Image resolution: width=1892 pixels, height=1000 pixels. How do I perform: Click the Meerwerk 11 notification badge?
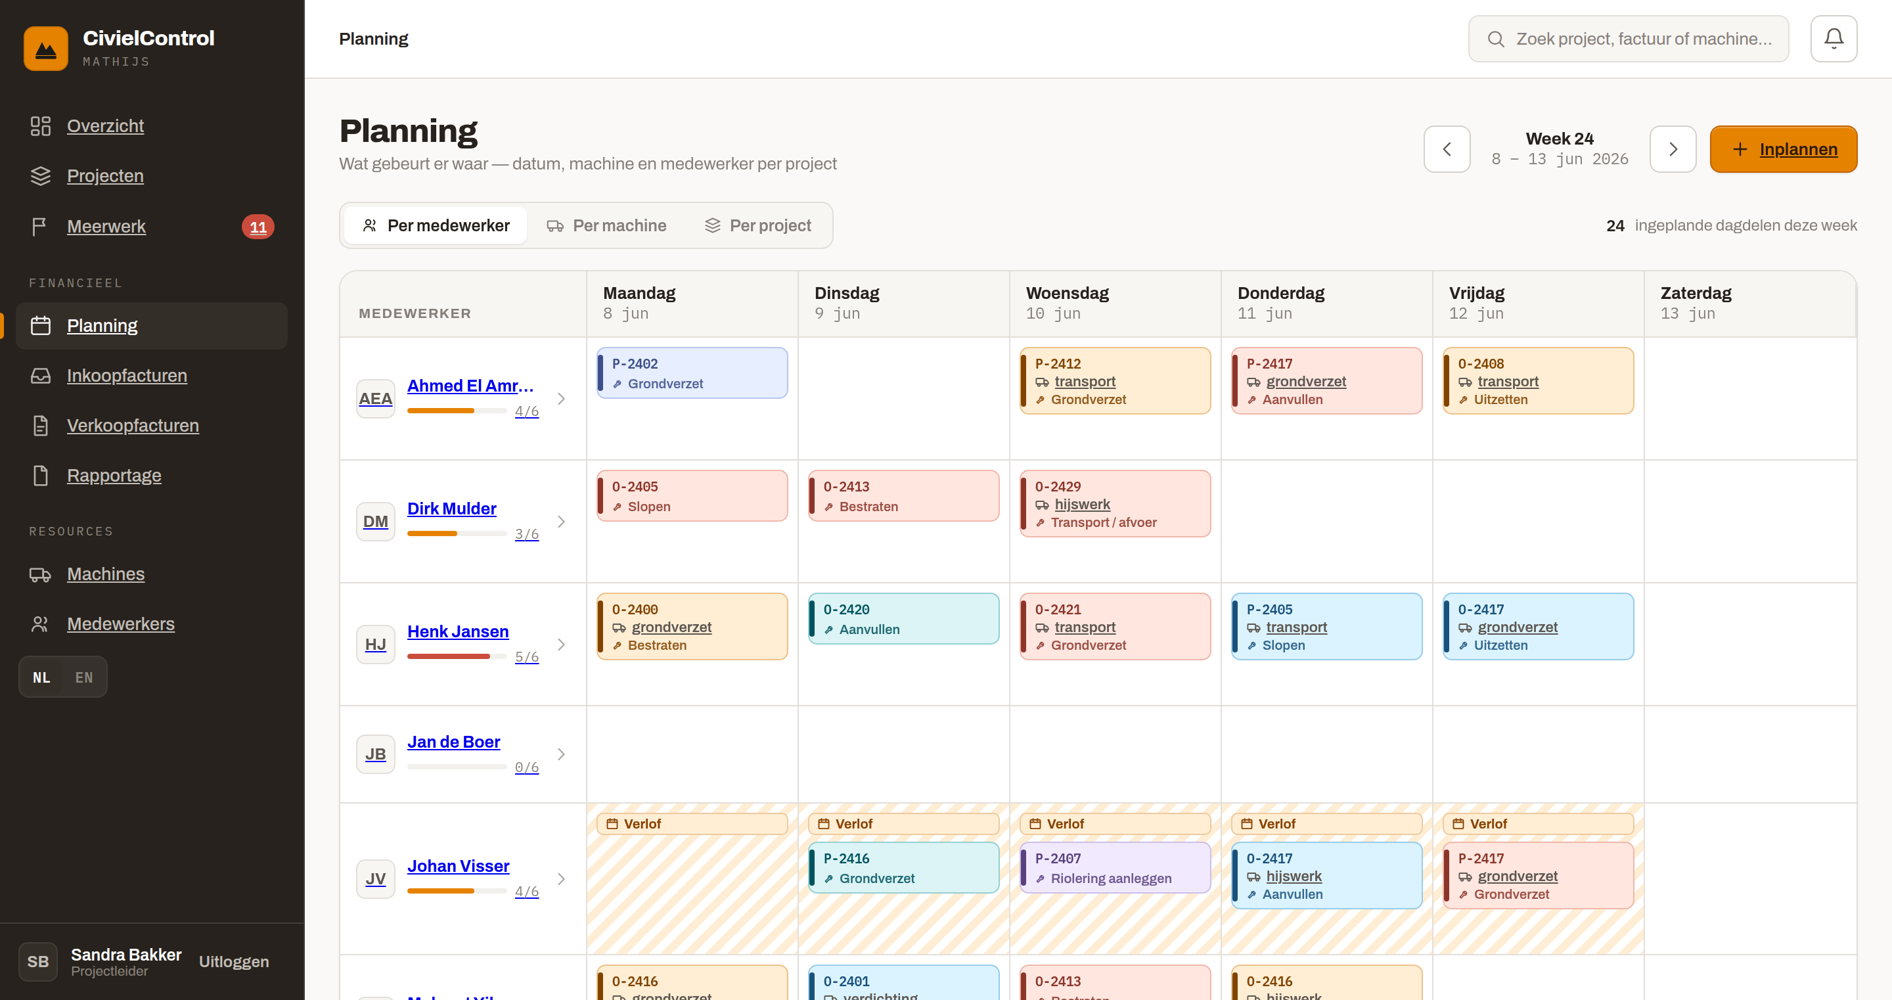click(258, 226)
